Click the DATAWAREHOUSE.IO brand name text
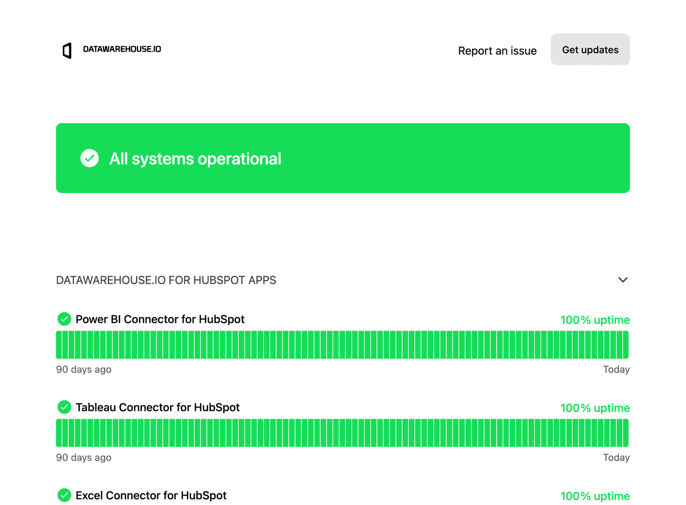The width and height of the screenshot is (686, 505). point(122,49)
